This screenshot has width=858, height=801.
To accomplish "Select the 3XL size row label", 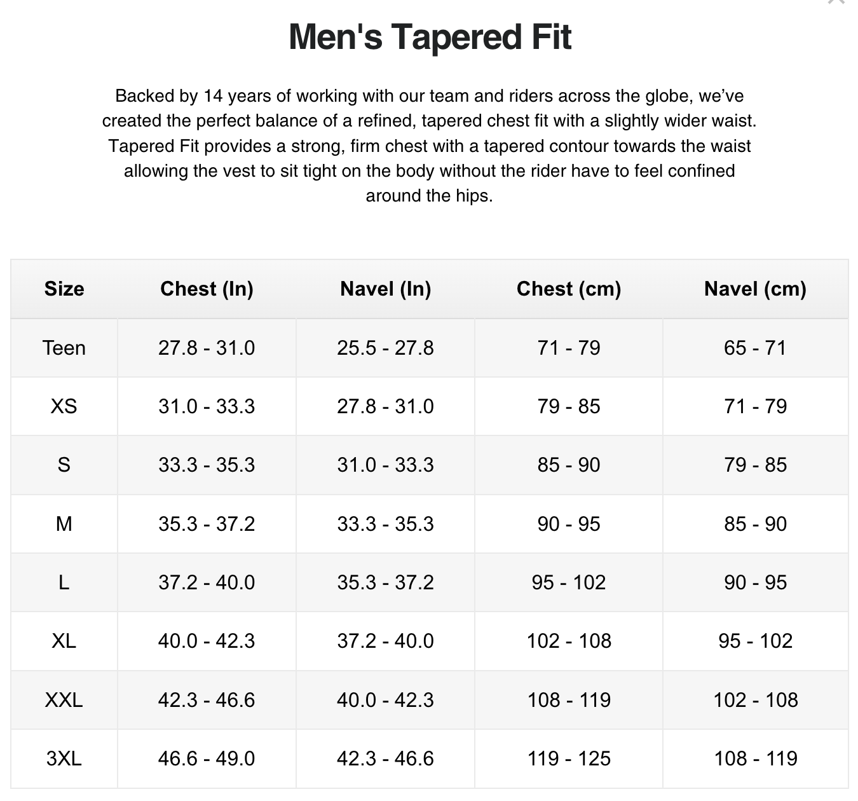I will (64, 758).
